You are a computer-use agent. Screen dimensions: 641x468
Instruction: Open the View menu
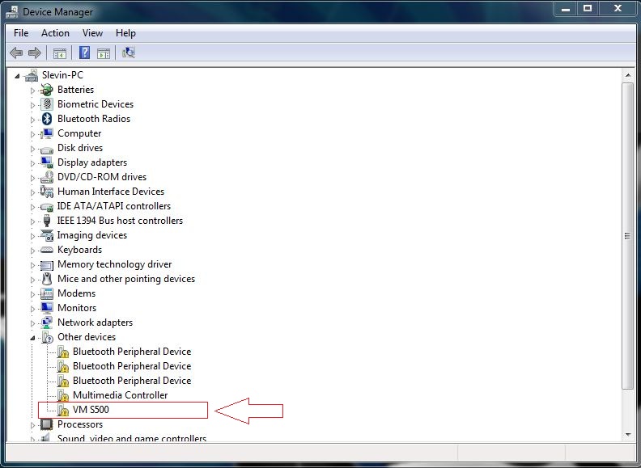[92, 33]
